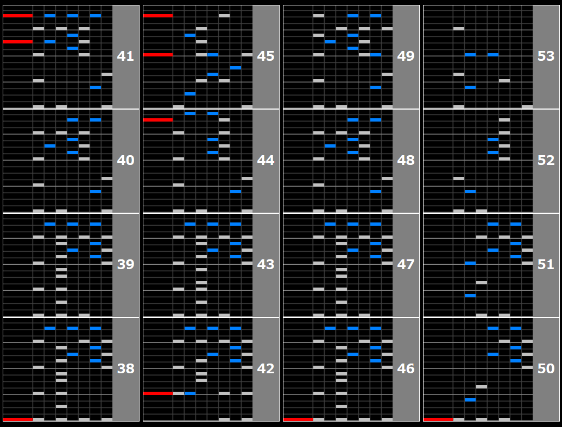Screen dimensions: 562x427
Task: Select the measure 38 number label
Action: click(126, 368)
